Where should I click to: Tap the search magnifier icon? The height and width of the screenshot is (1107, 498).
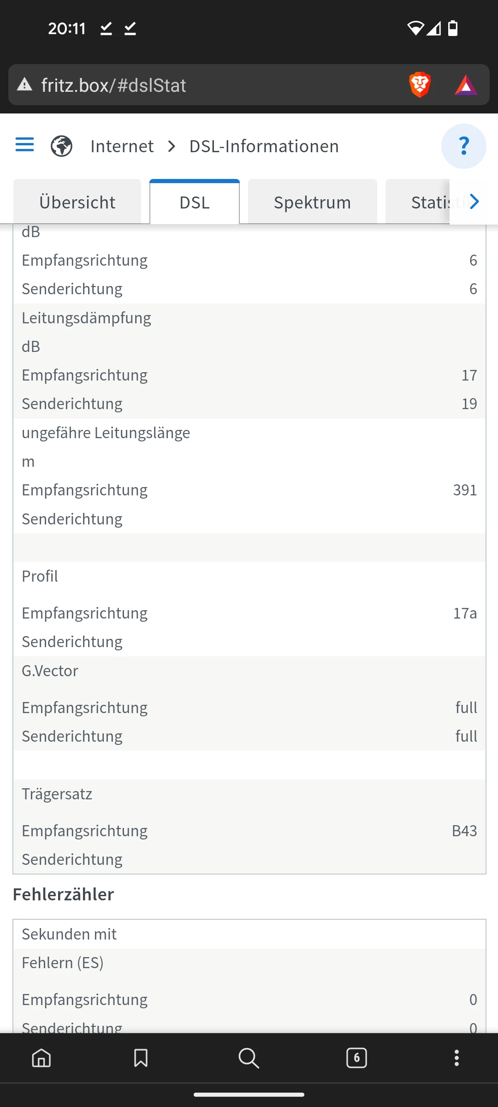249,1058
